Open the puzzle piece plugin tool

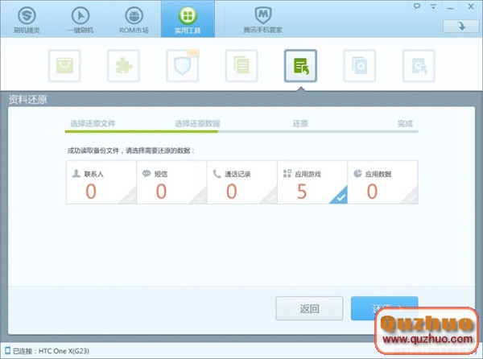tap(123, 66)
